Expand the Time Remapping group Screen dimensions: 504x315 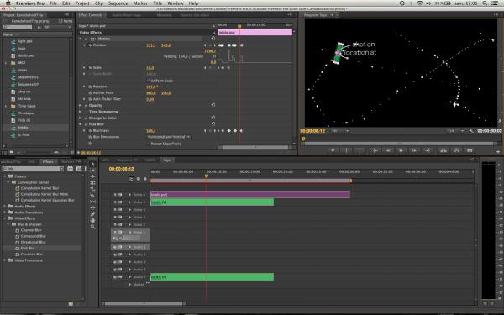[x=81, y=112]
